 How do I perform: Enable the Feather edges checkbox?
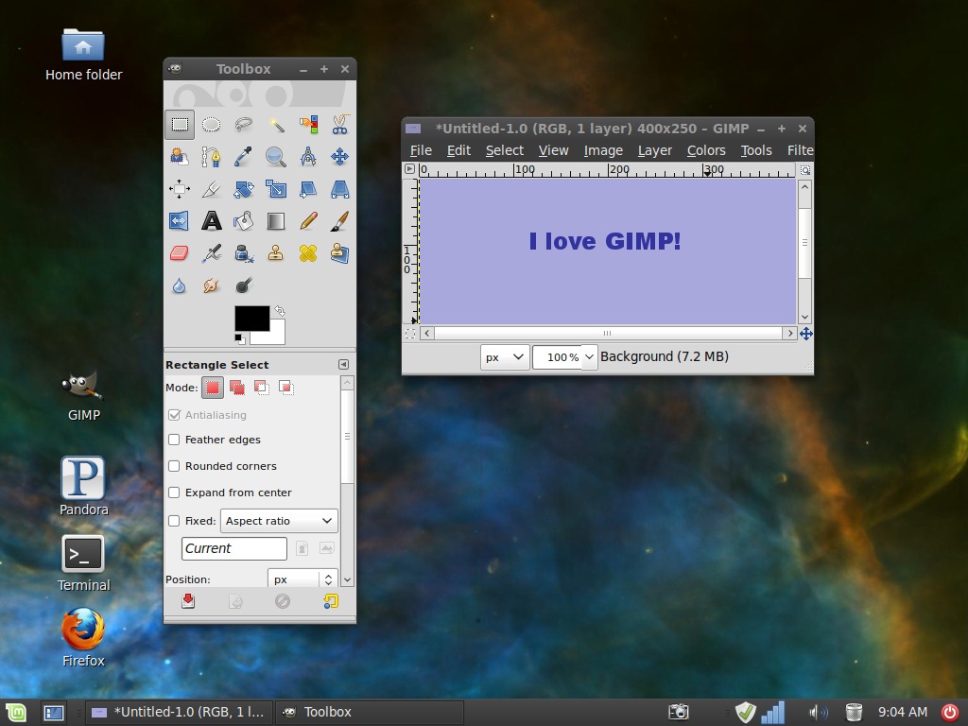(x=174, y=440)
